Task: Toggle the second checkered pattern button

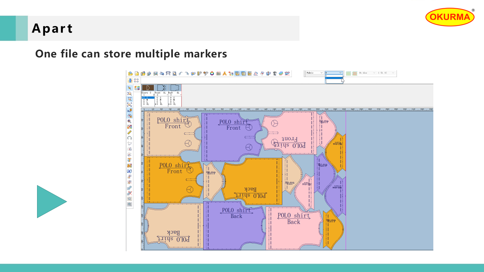Action: point(355,73)
